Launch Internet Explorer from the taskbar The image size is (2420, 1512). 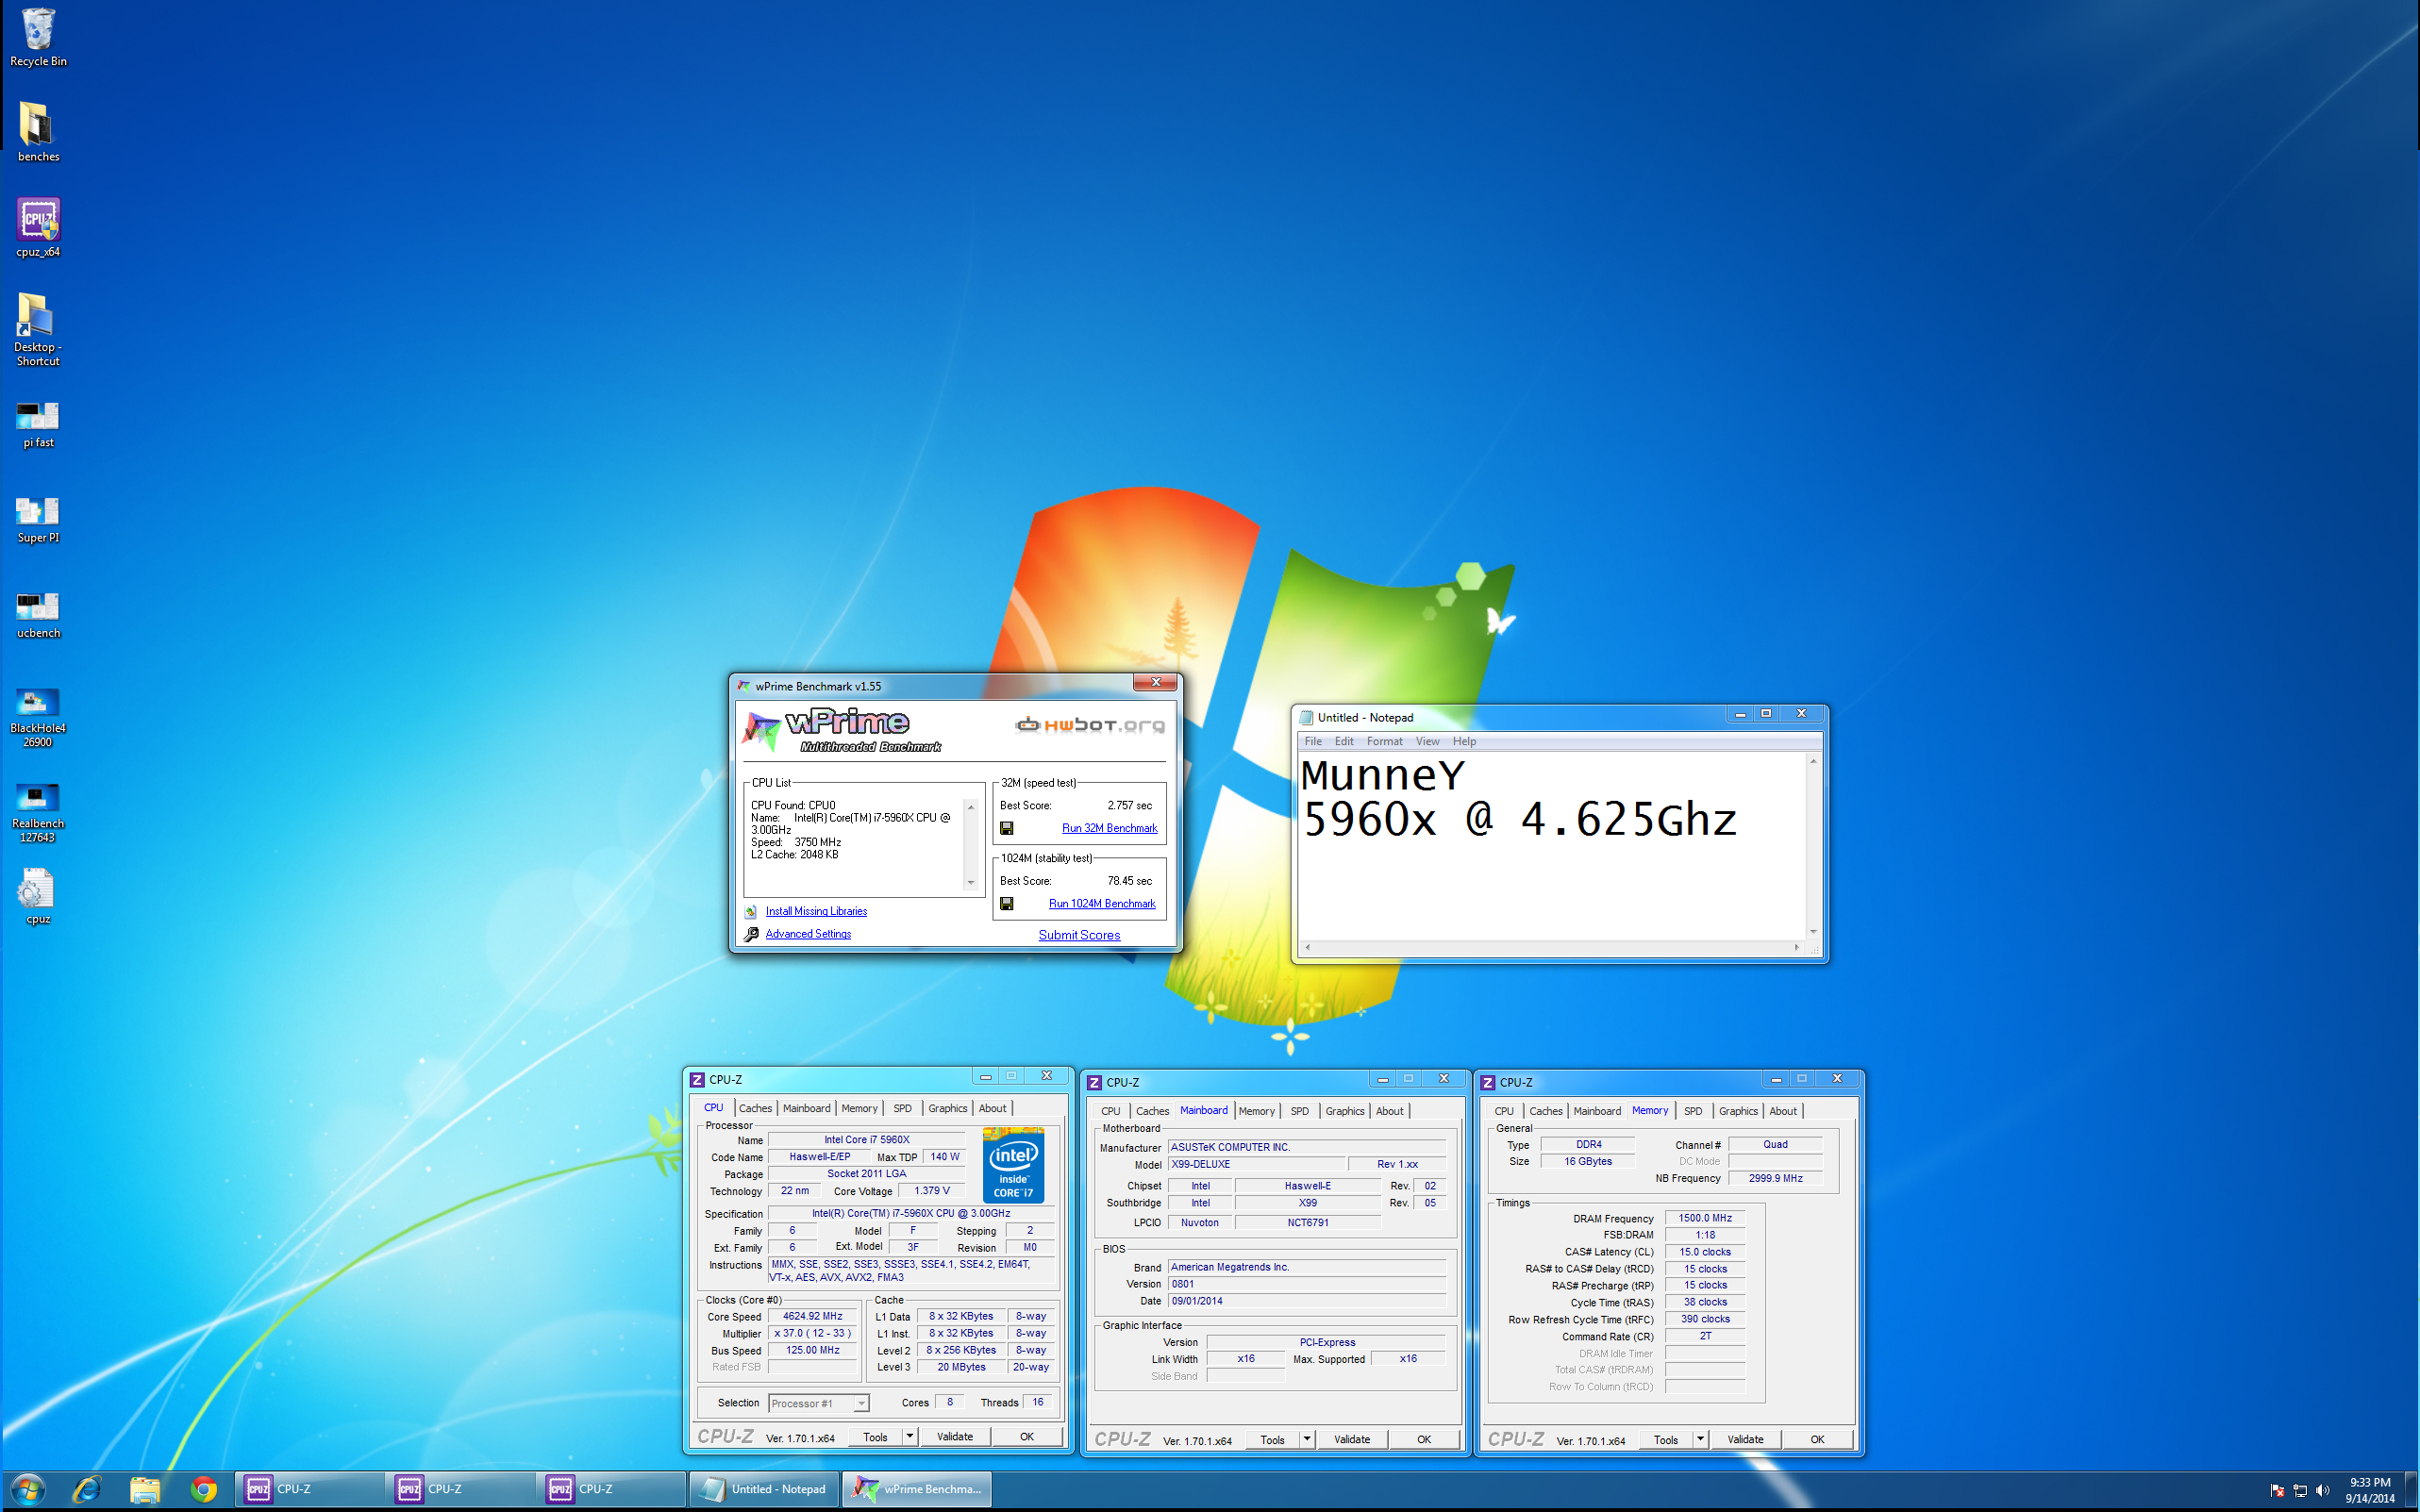pyautogui.click(x=87, y=1490)
